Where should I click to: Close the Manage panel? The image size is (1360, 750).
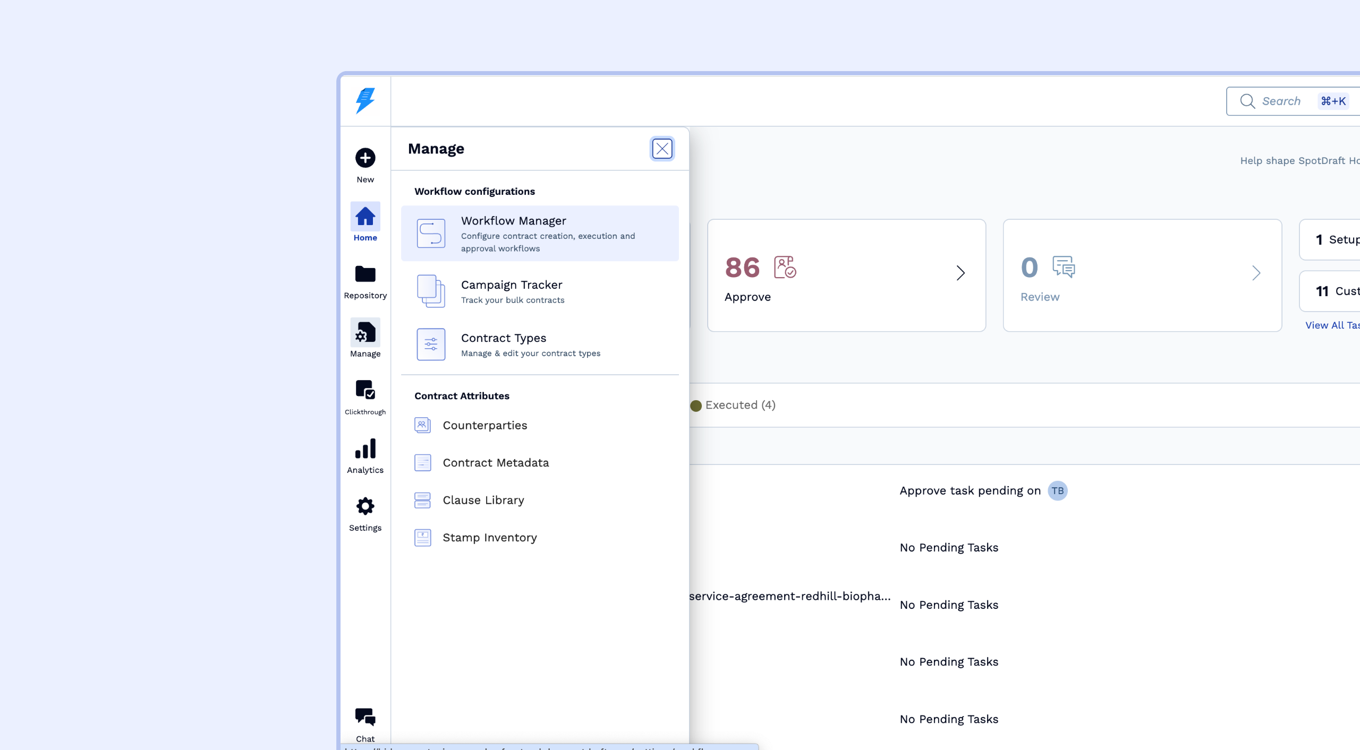(662, 149)
